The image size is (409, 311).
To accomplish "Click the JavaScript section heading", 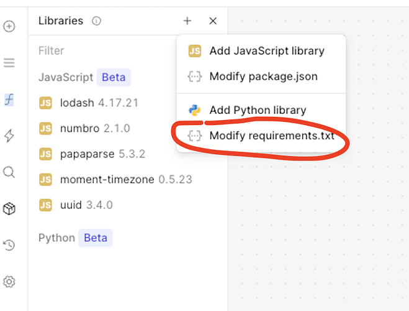I will (x=66, y=77).
